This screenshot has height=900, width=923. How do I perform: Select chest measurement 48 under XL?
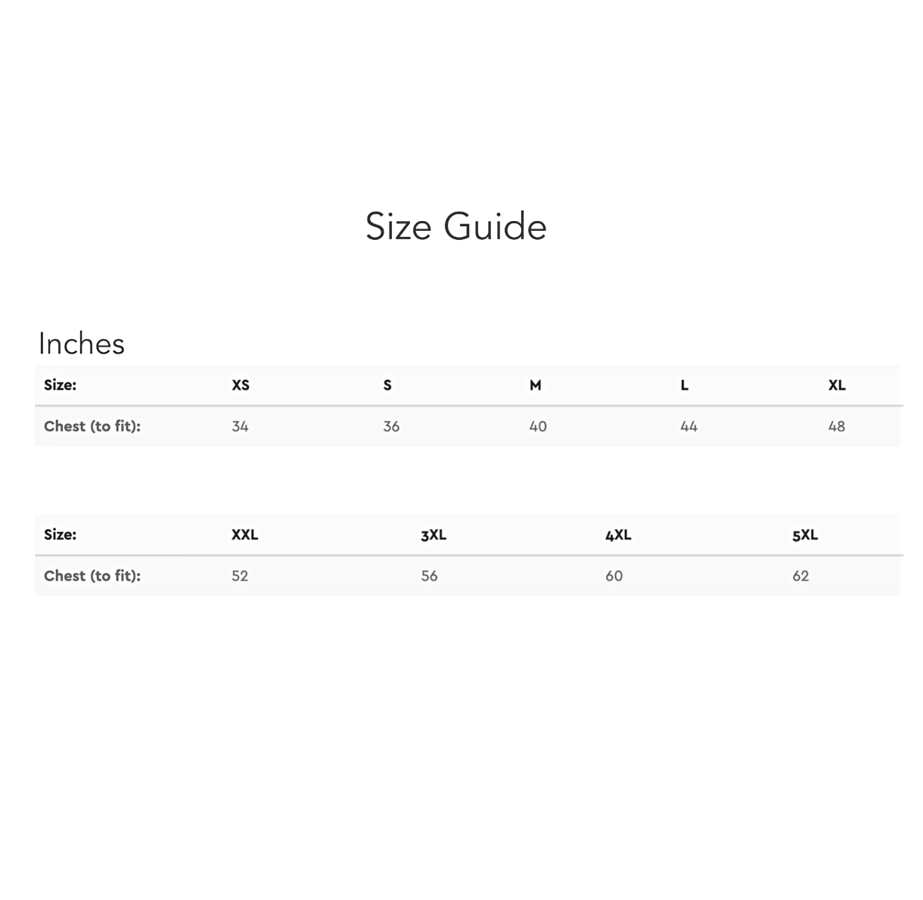[837, 426]
